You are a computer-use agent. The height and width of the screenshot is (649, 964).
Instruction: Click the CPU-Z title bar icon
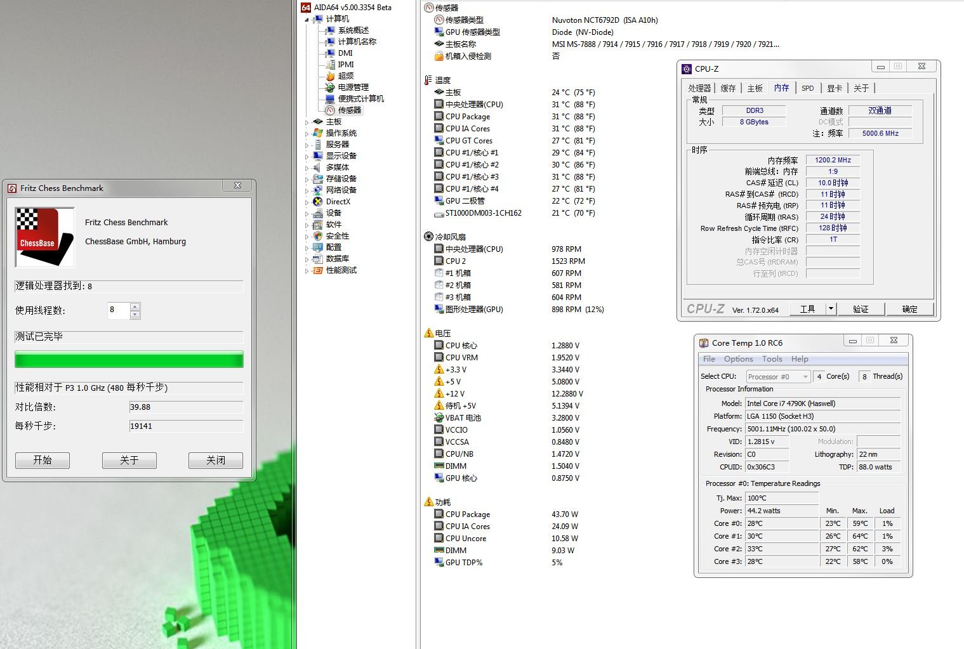pos(686,69)
